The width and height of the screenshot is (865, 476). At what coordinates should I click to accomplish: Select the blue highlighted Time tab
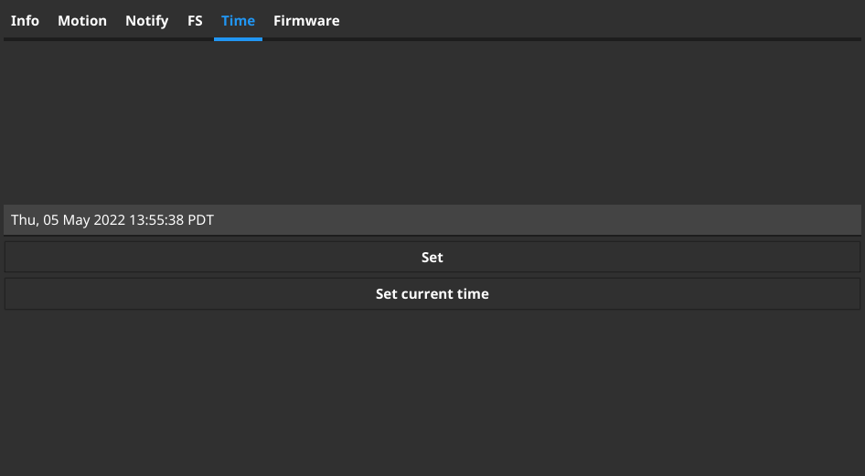(x=238, y=20)
